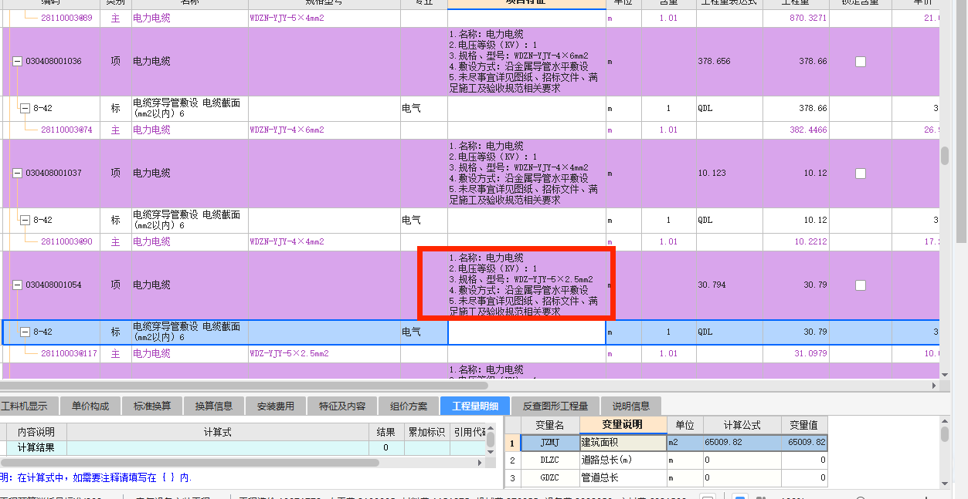
Task: Click material code 28110003@90
Action: coord(66,242)
